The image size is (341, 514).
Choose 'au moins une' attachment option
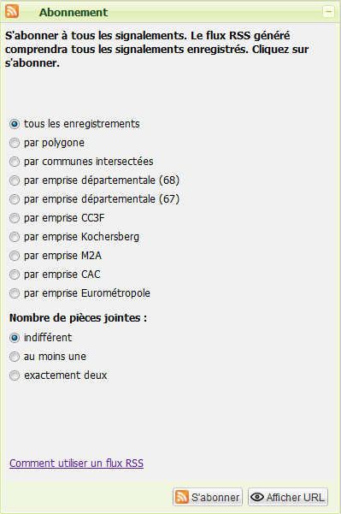pyautogui.click(x=15, y=357)
